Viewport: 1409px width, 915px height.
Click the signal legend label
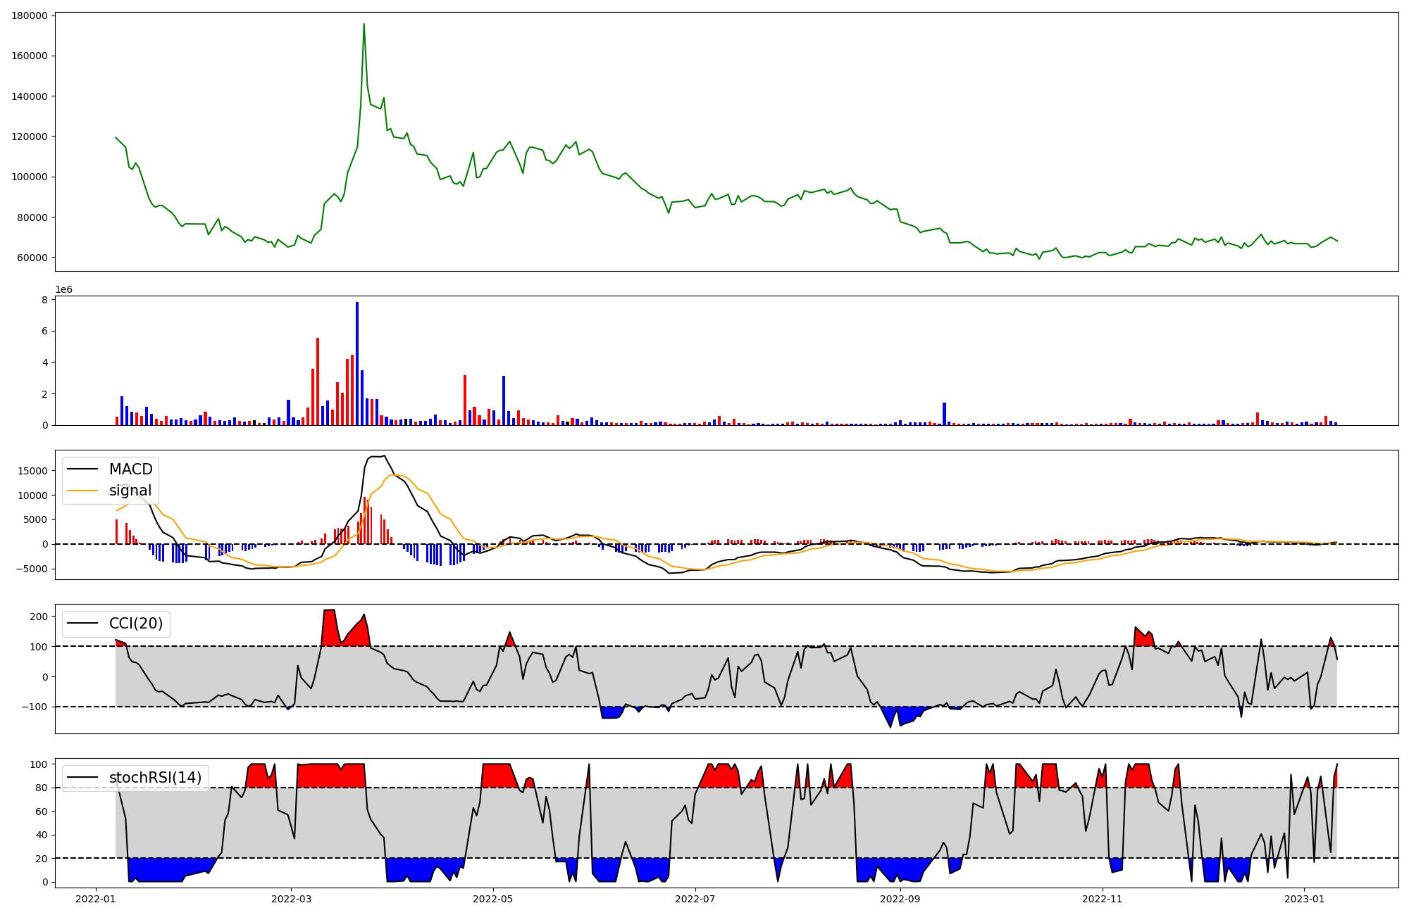point(130,491)
